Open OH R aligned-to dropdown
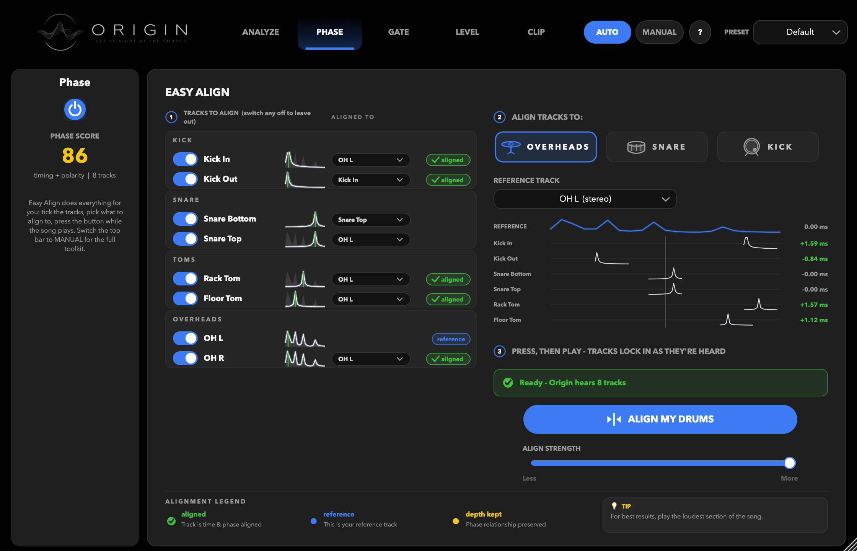The height and width of the screenshot is (551, 857). pos(371,359)
